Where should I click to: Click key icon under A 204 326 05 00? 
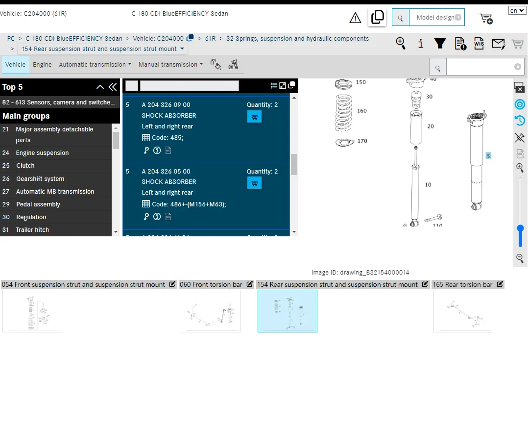pos(146,216)
